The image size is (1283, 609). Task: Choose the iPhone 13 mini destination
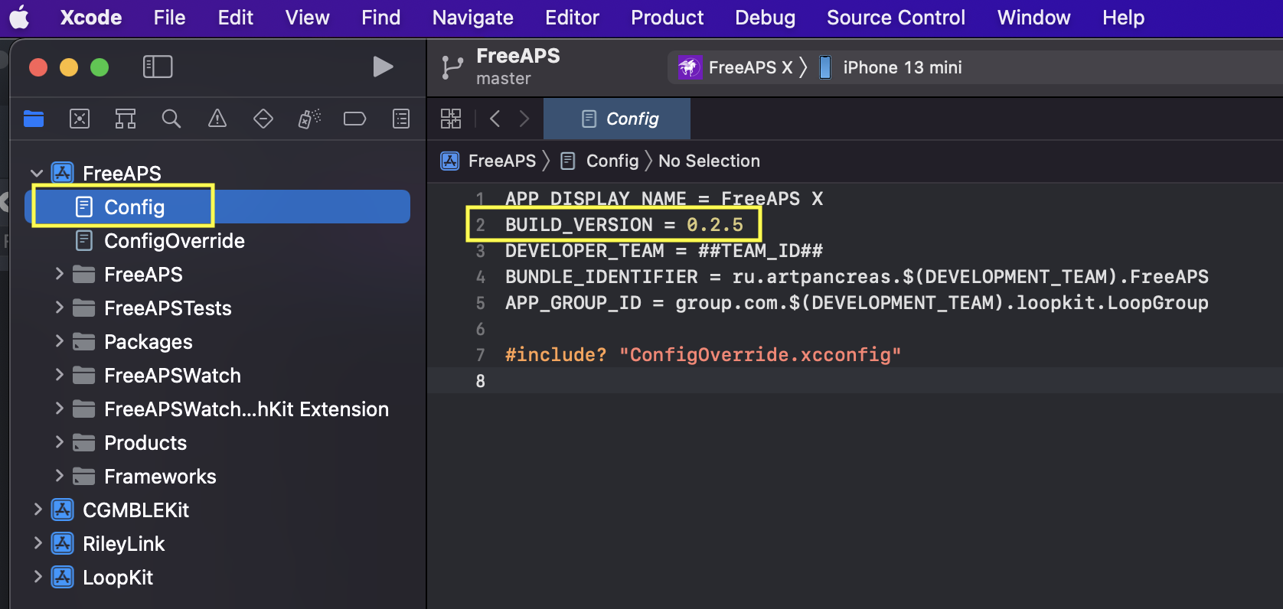pyautogui.click(x=891, y=67)
